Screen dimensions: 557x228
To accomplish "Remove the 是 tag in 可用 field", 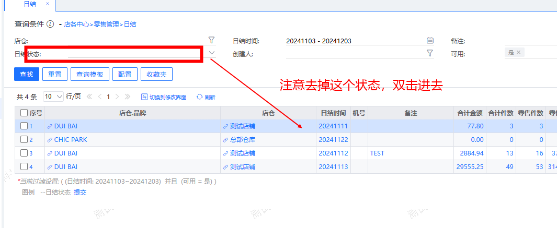I will (518, 53).
